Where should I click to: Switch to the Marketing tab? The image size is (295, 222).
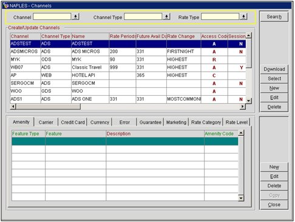[176, 123]
